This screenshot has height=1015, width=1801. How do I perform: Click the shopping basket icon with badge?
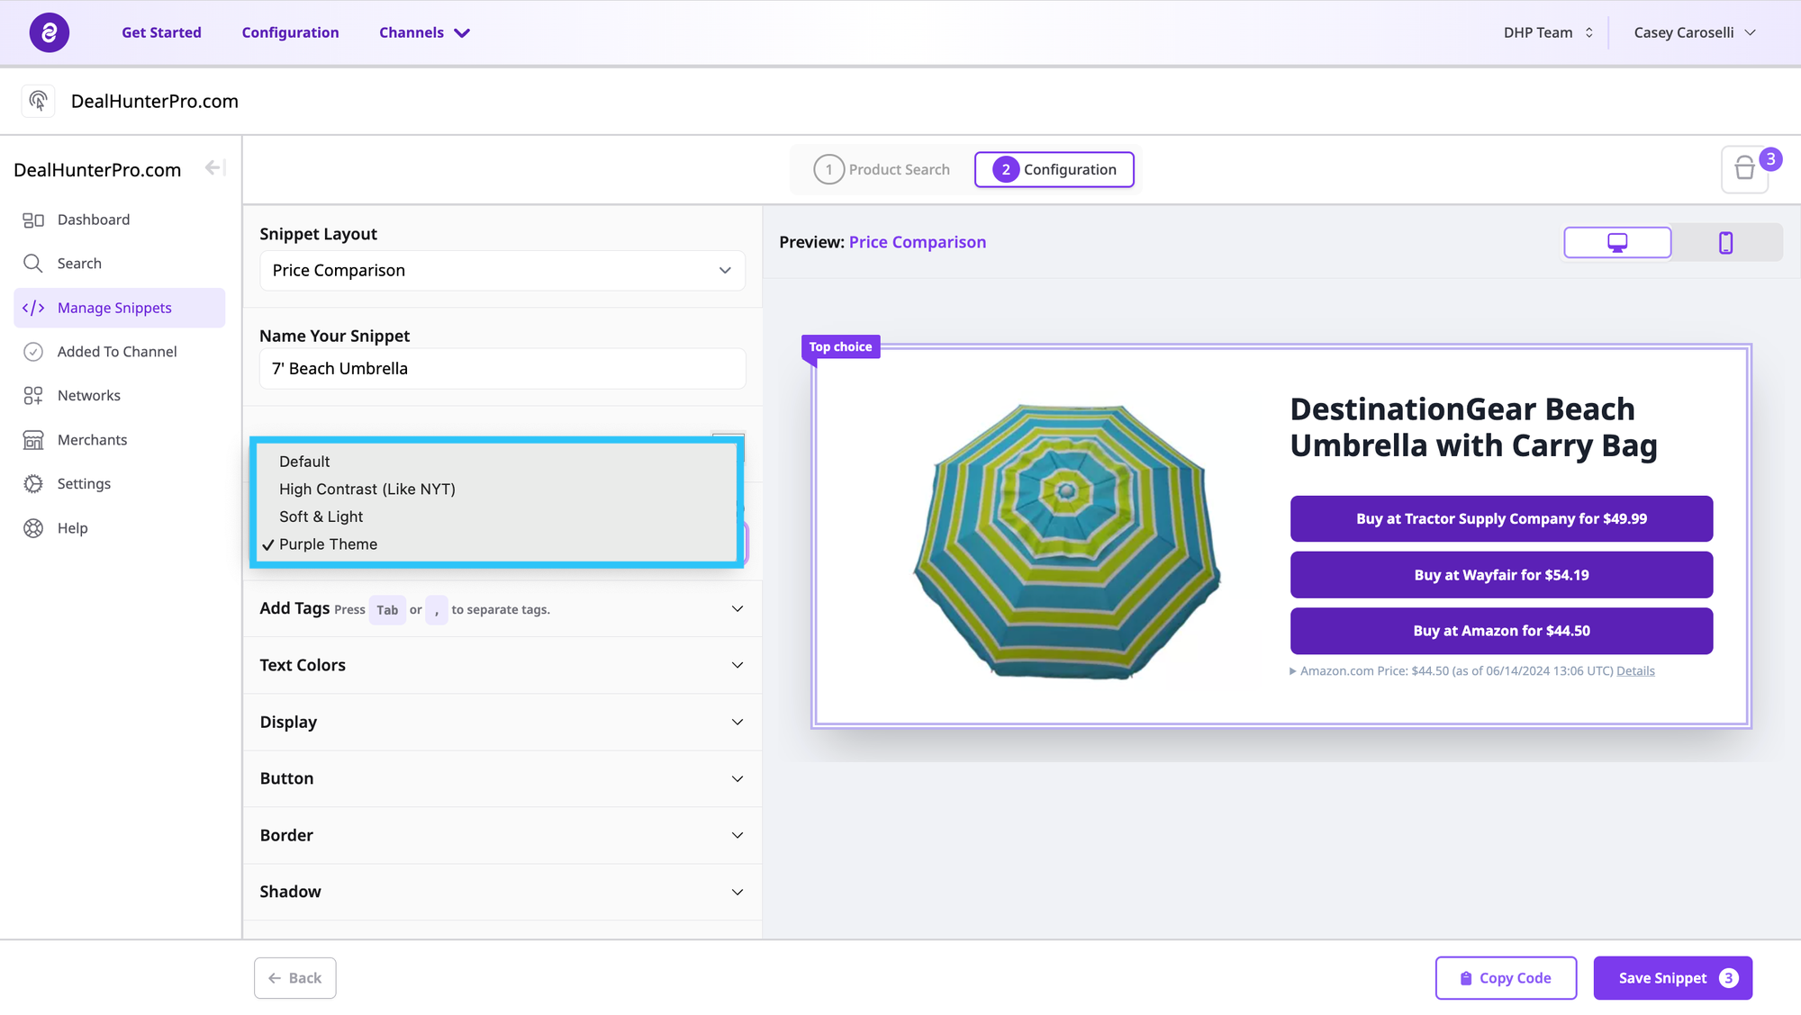[1744, 169]
